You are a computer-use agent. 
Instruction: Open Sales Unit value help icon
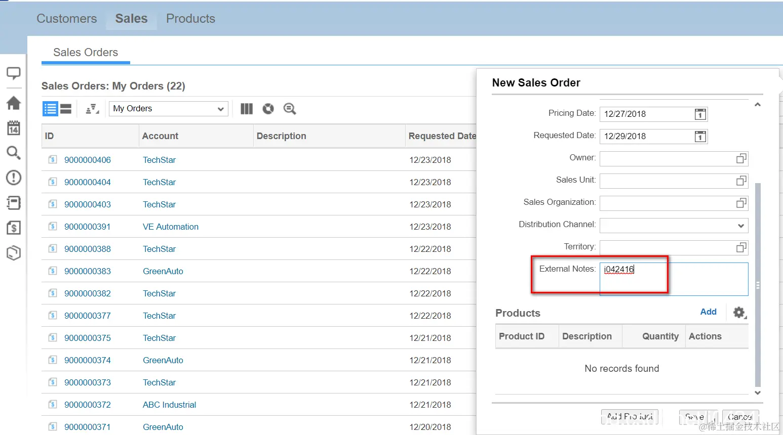741,181
